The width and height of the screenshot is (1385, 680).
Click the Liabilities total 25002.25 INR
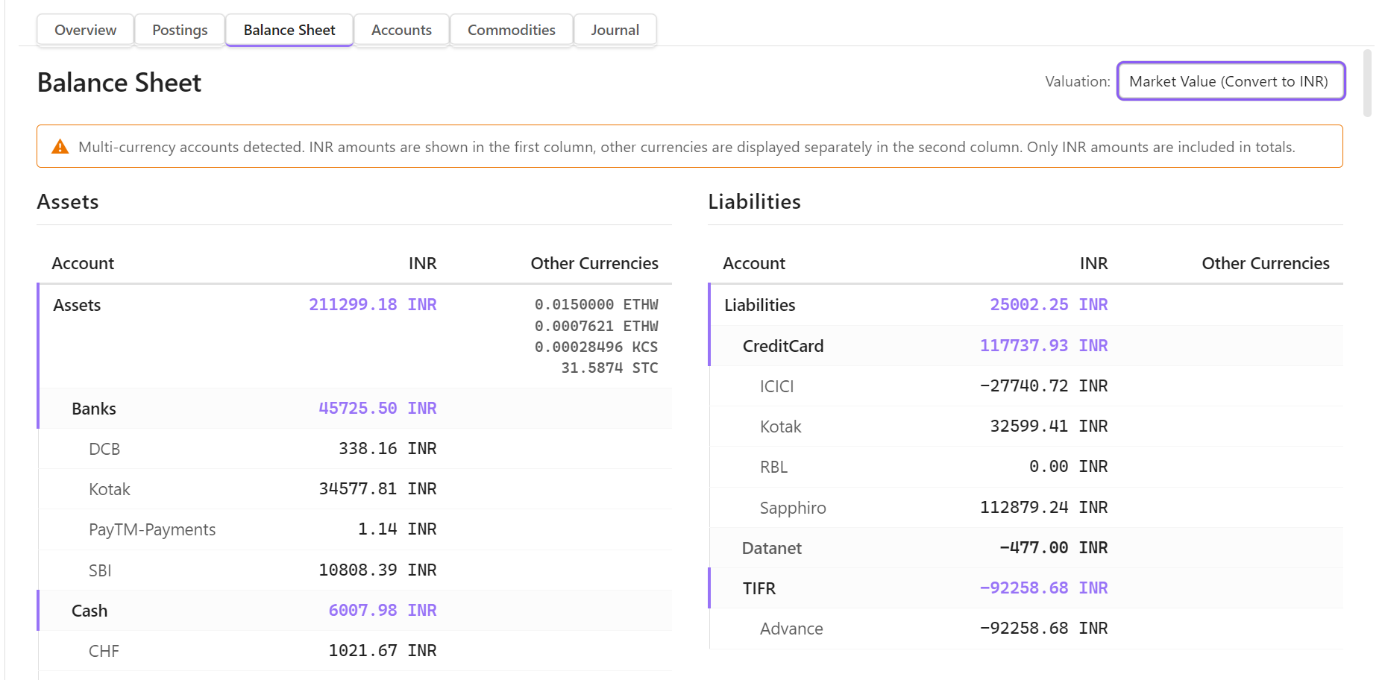(1048, 305)
